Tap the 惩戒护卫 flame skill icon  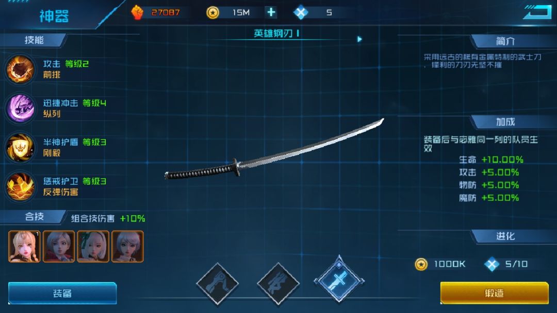[x=20, y=186]
